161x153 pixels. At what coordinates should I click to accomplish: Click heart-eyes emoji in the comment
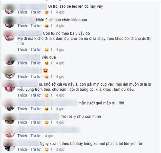coord(46,71)
